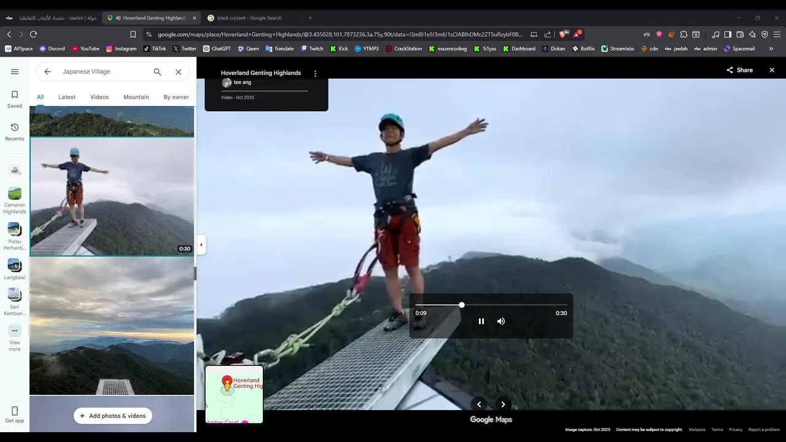This screenshot has height=442, width=786.
Task: Click the video progress slider handle
Action: click(x=462, y=304)
